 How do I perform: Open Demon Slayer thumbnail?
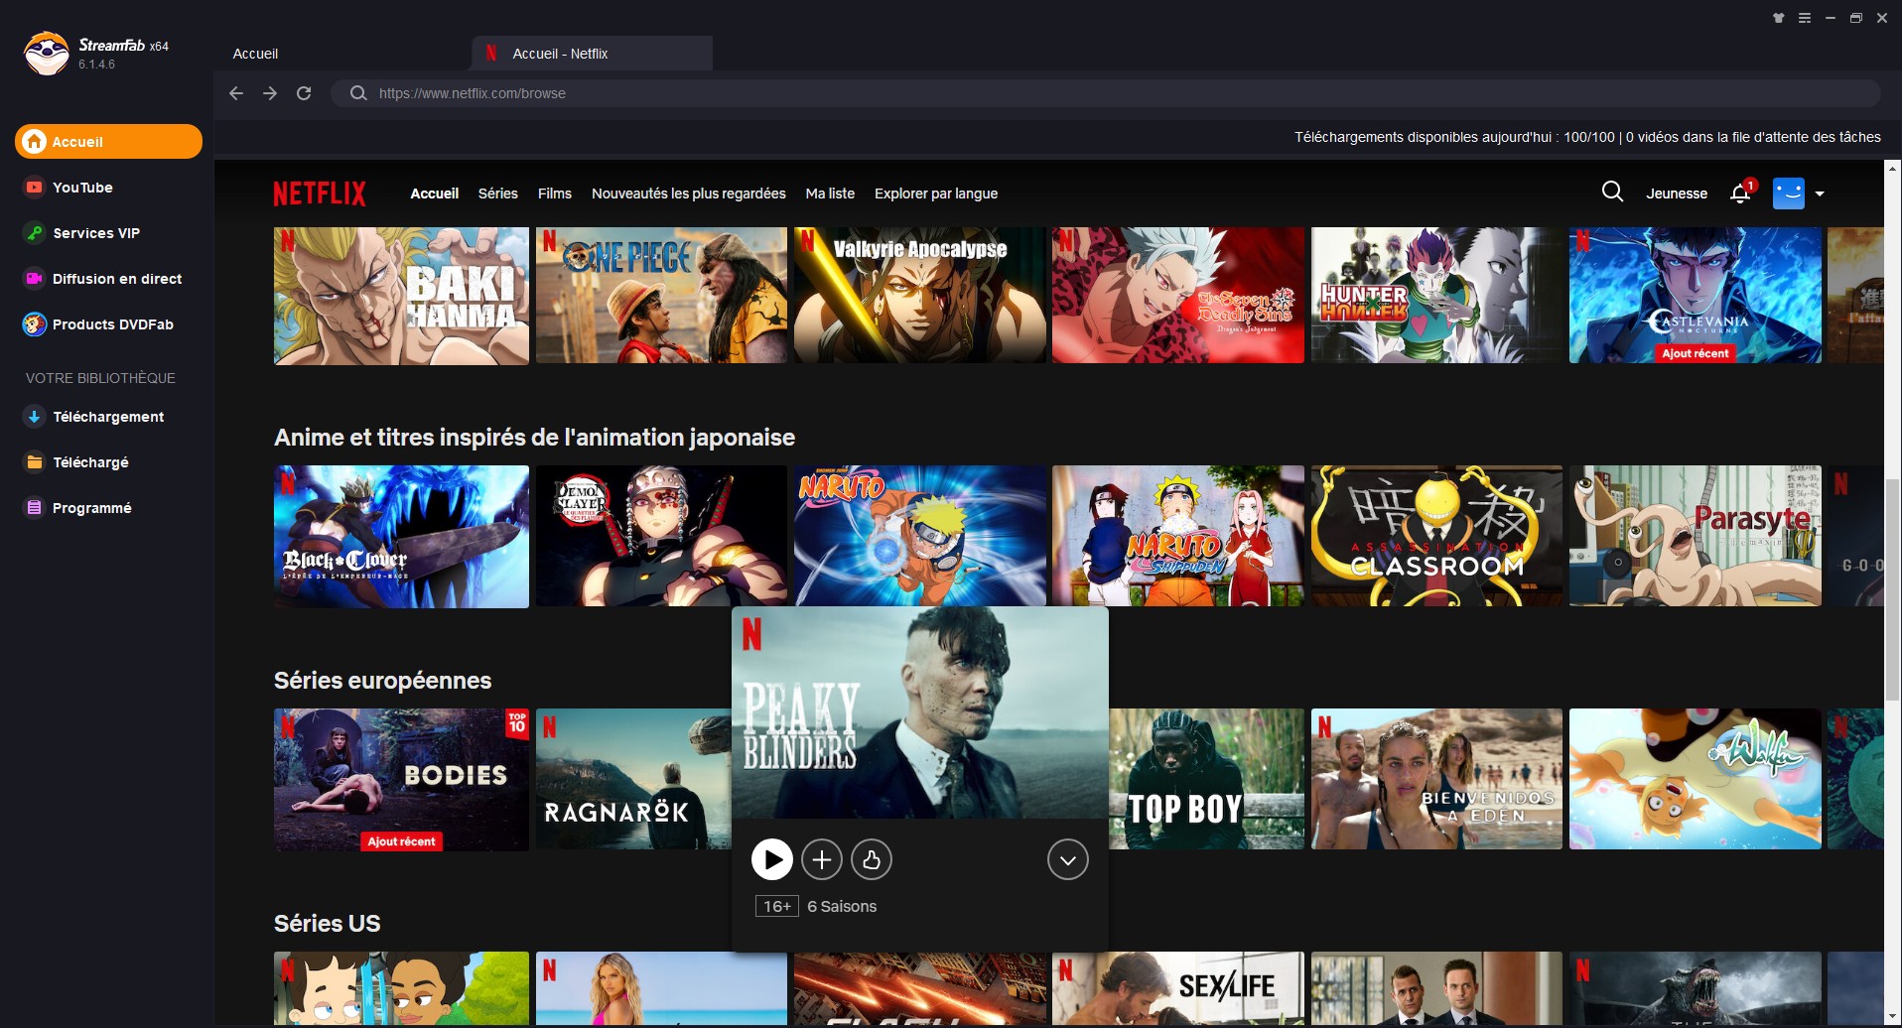point(661,536)
